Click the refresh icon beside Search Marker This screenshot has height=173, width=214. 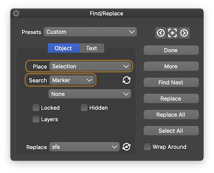point(126,80)
